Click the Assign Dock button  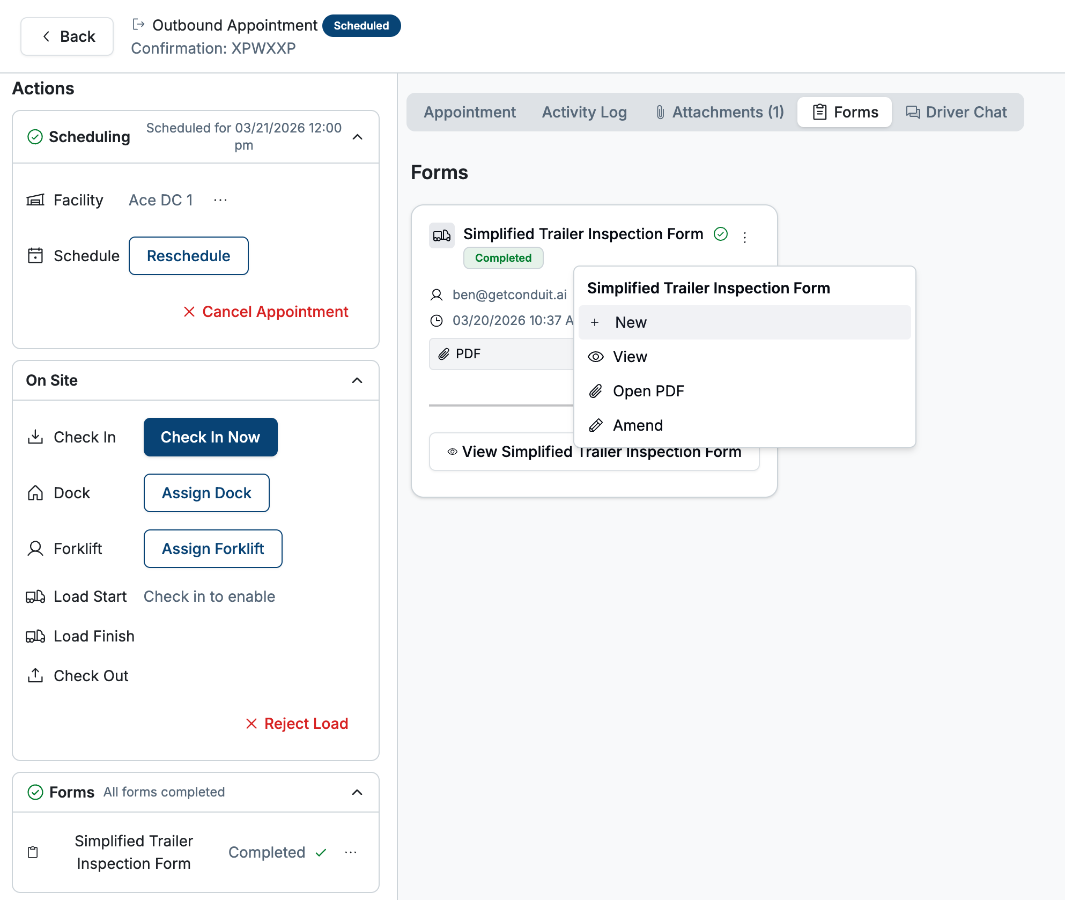(206, 493)
